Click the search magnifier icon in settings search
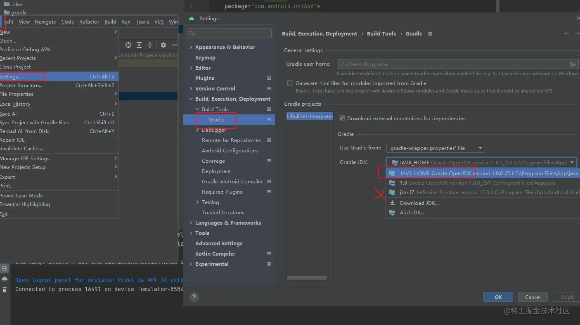 (x=192, y=33)
